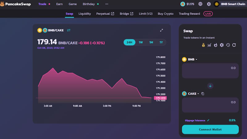Select the 24H chart timeframe
Image resolution: width=247 pixels, height=139 pixels.
tap(129, 42)
